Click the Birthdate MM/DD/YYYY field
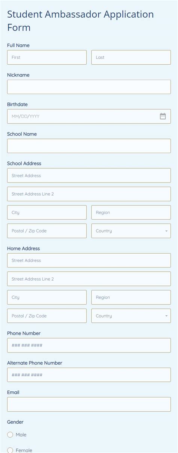Screen dimensions: 178x453 89,116
